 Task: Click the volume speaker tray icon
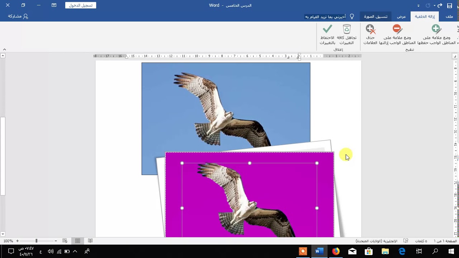pos(51,252)
